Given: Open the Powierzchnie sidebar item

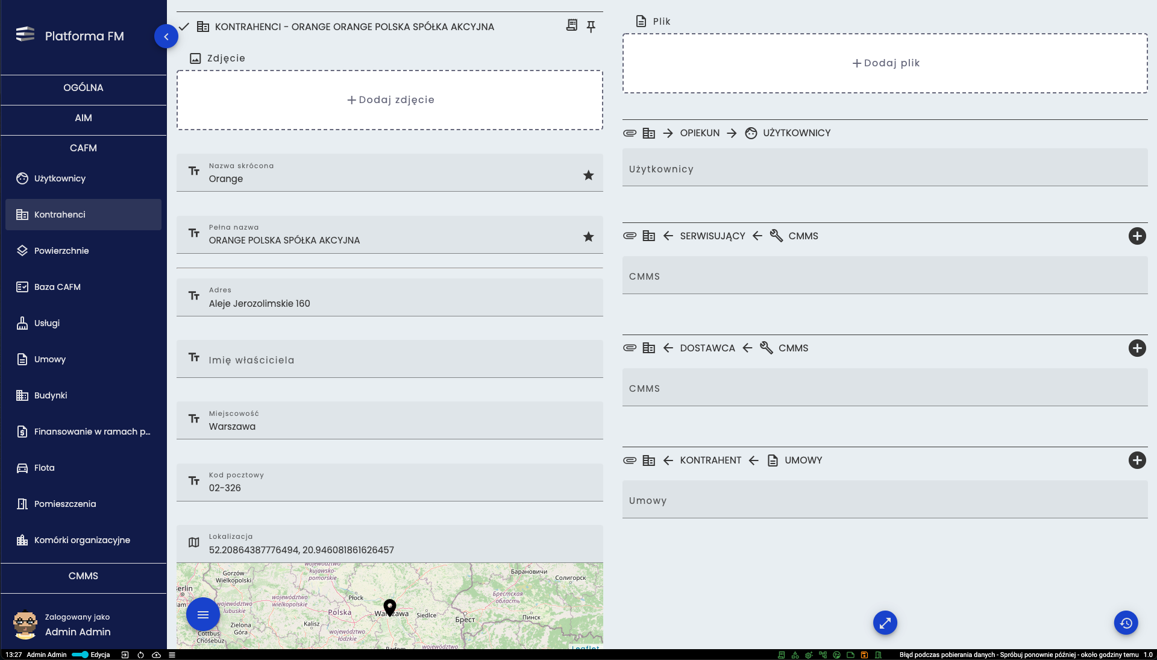Looking at the screenshot, I should [x=83, y=251].
